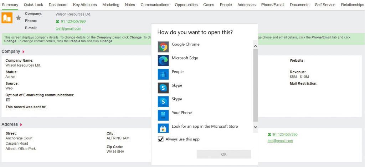The height and width of the screenshot is (167, 365).
Task: Choose Google Chrome app icon
Action: coord(163,47)
